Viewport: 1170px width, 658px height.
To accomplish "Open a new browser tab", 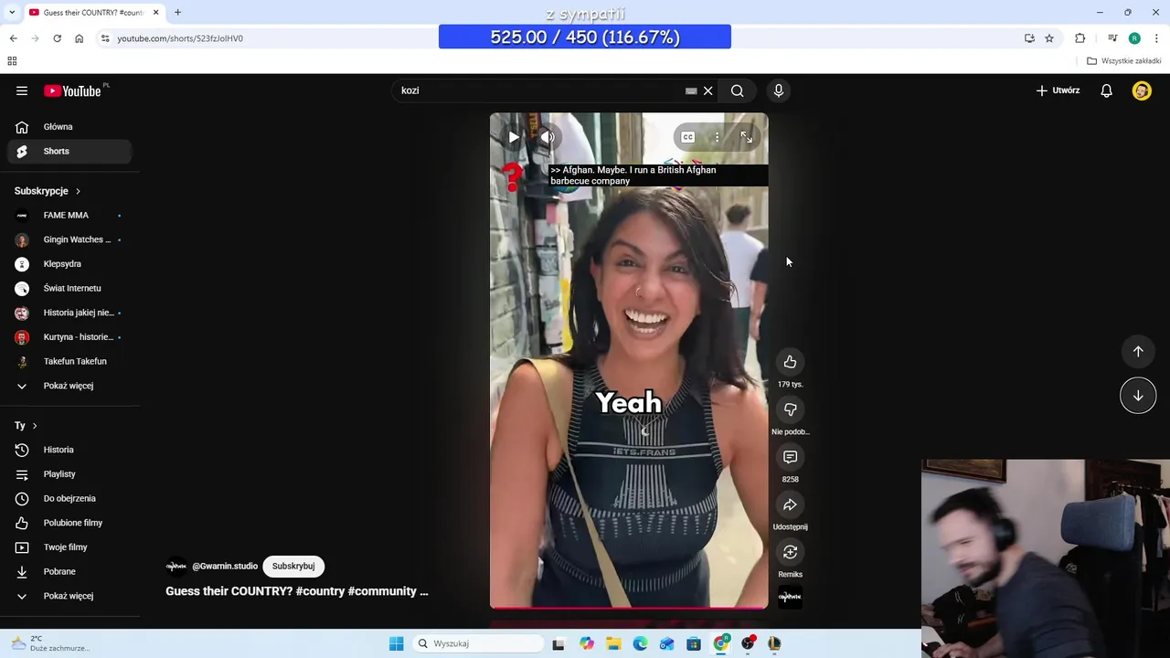I will (177, 13).
